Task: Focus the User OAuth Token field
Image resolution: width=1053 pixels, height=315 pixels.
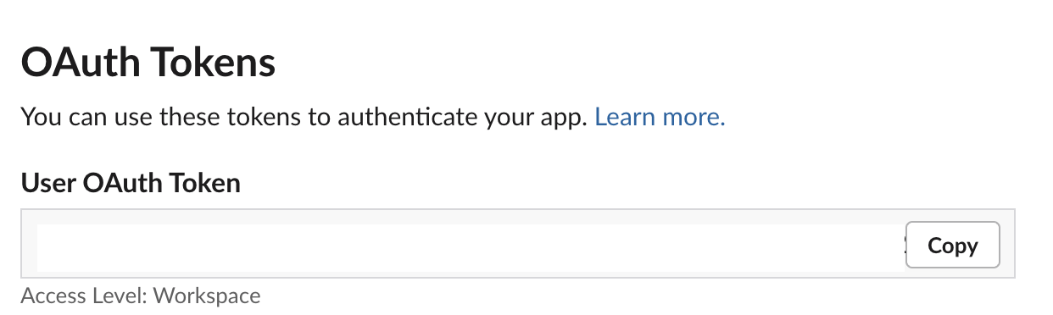Action: coord(518,245)
